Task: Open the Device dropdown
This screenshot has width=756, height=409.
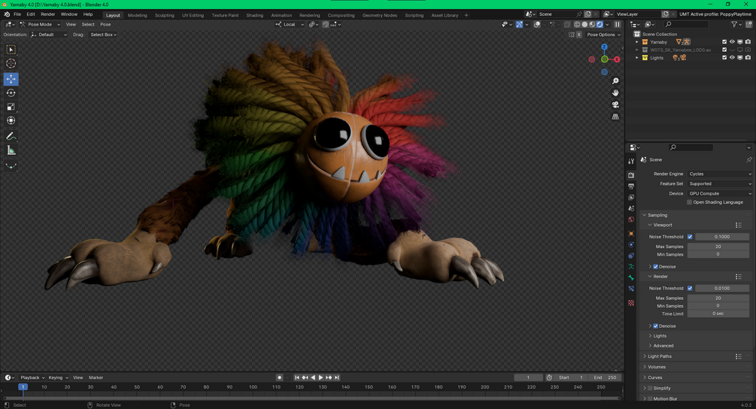Action: click(720, 194)
